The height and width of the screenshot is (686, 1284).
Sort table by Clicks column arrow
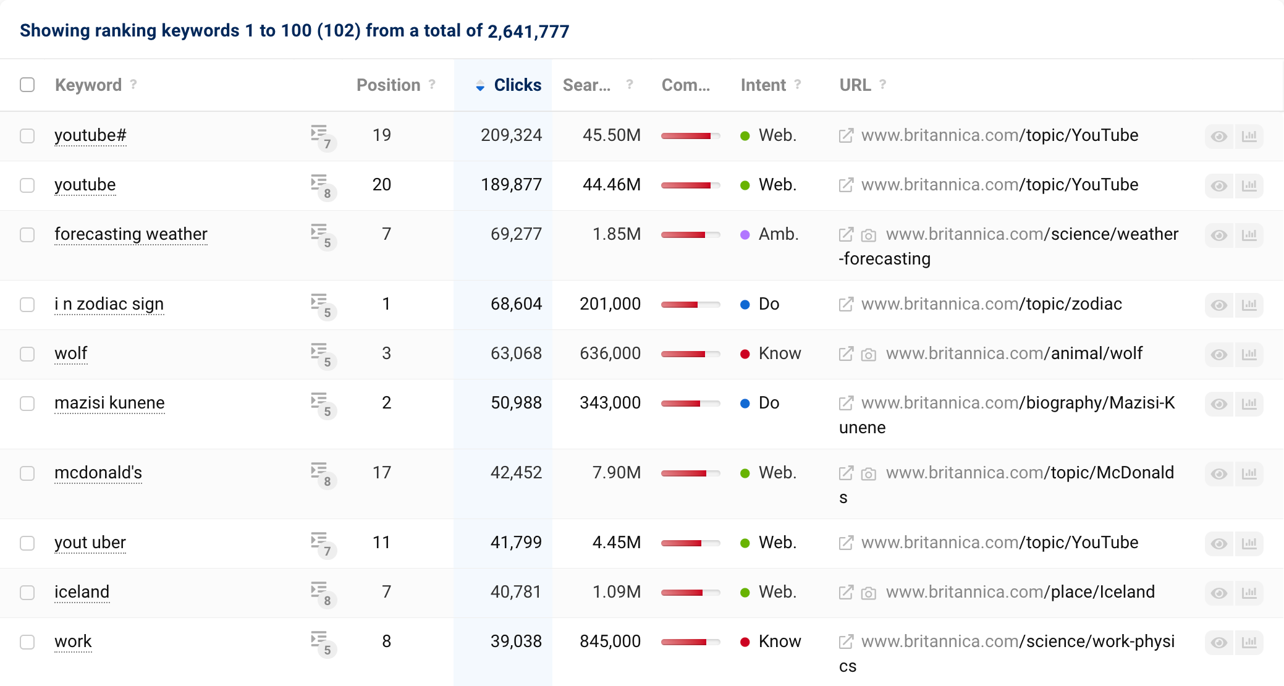click(480, 86)
